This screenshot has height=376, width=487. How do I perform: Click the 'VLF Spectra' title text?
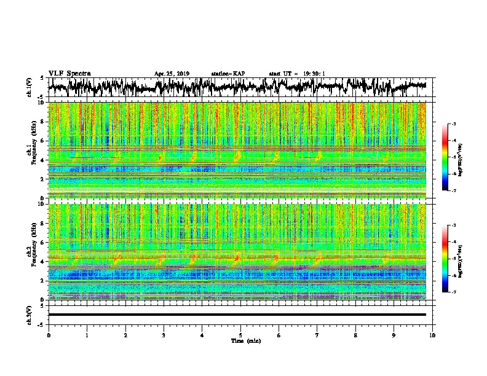tap(69, 74)
